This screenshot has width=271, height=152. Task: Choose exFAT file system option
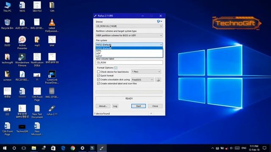click(129, 56)
